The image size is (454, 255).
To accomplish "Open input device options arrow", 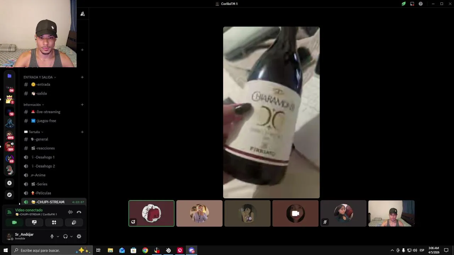I will tap(58, 236).
